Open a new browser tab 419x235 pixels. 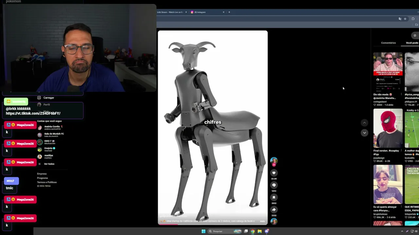coord(229,12)
